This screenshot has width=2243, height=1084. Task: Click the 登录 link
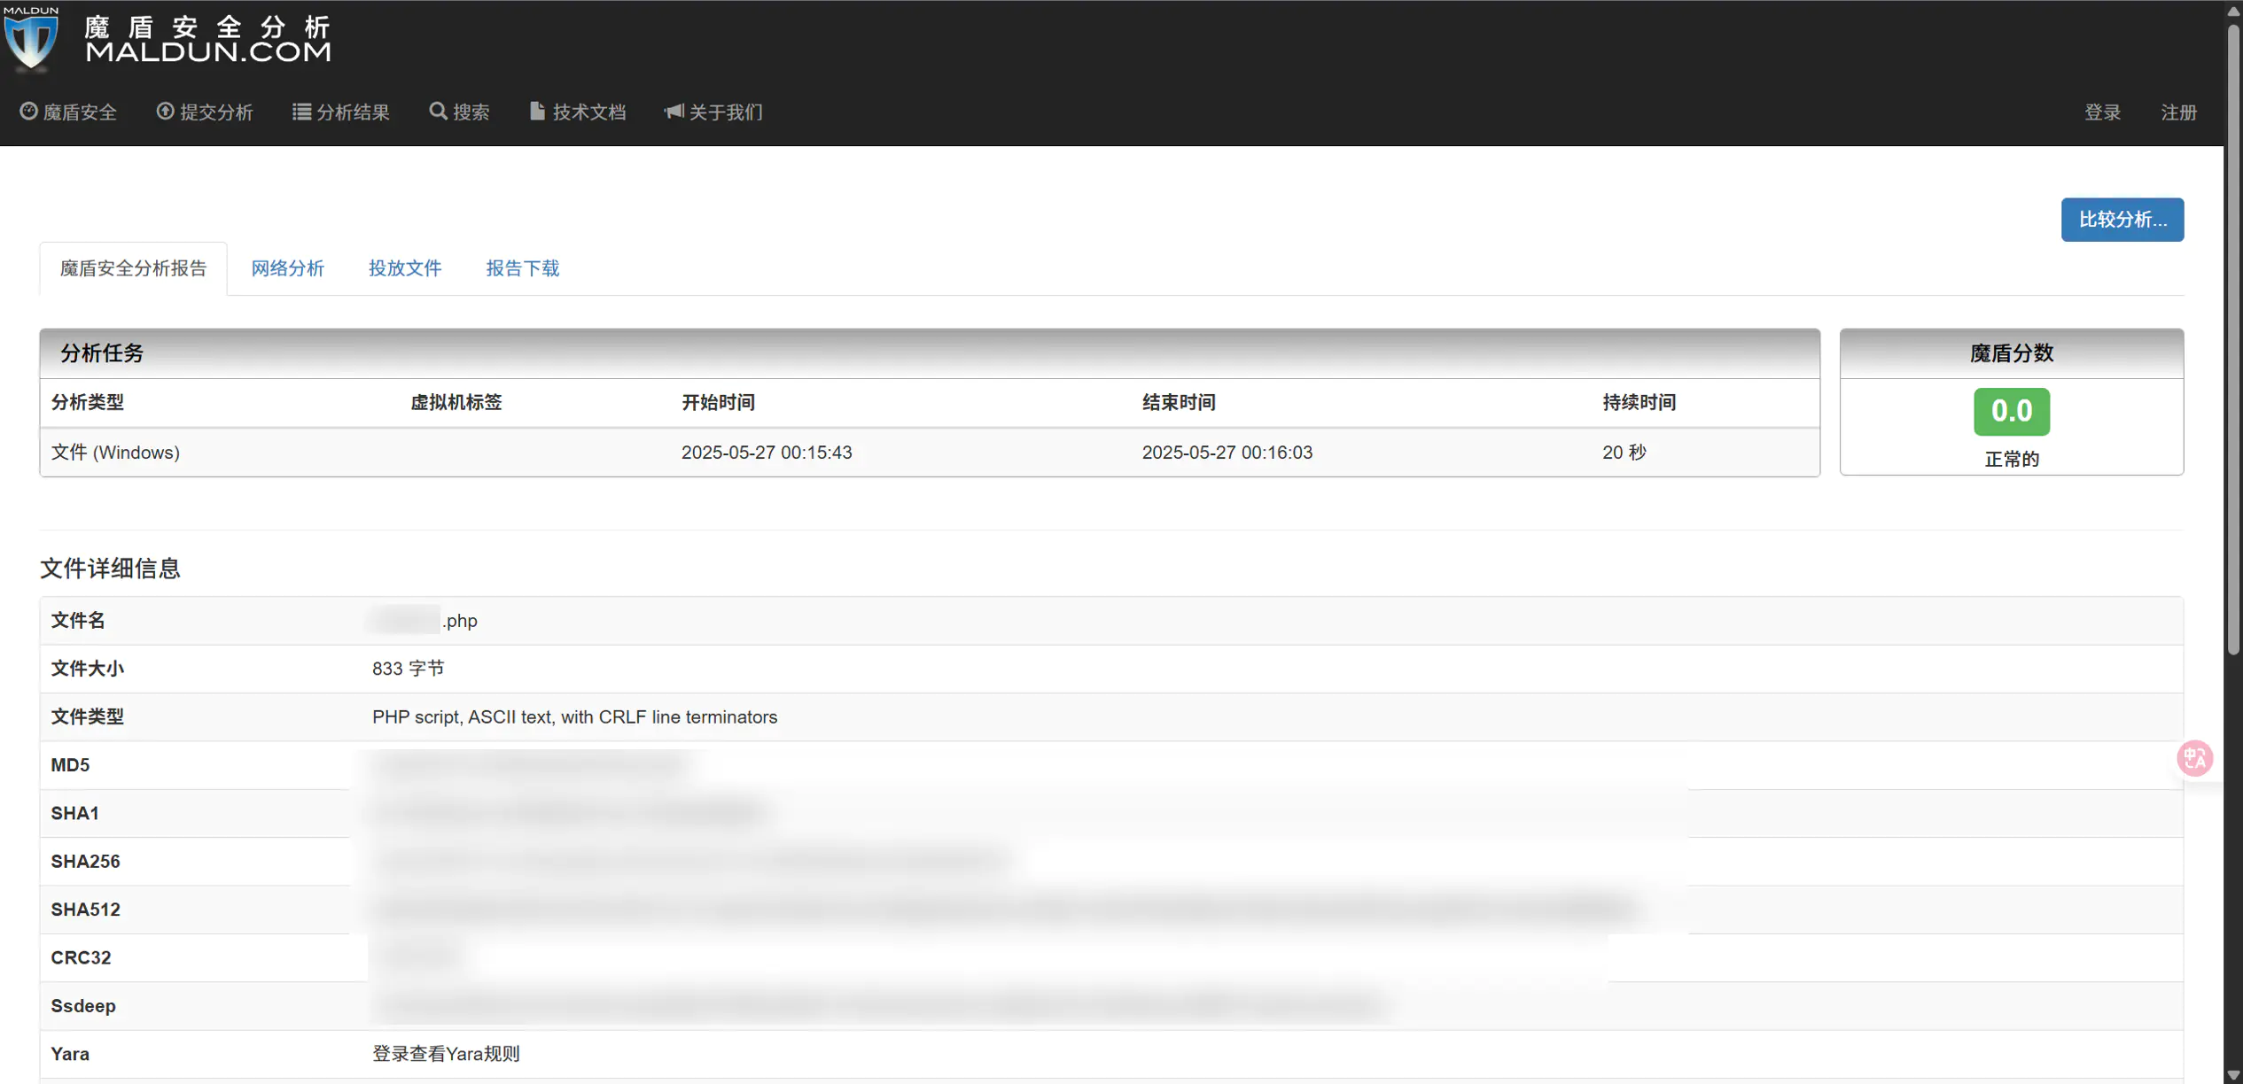pyautogui.click(x=2102, y=112)
